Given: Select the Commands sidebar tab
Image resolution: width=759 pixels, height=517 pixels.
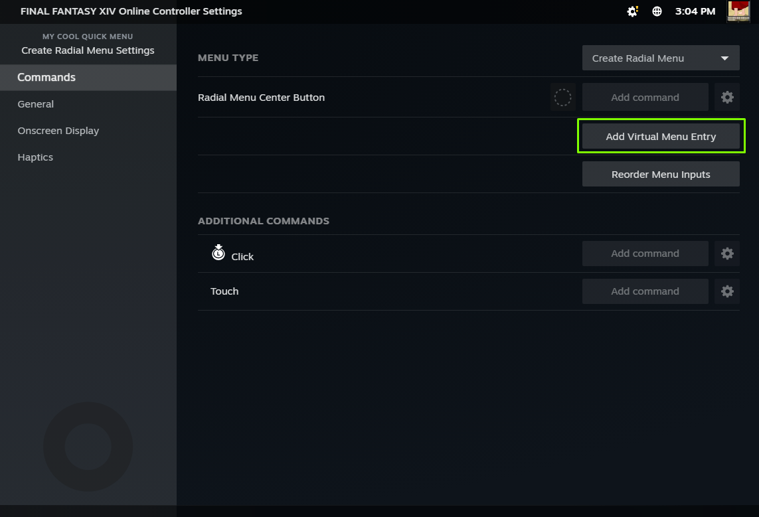Looking at the screenshot, I should pyautogui.click(x=88, y=78).
